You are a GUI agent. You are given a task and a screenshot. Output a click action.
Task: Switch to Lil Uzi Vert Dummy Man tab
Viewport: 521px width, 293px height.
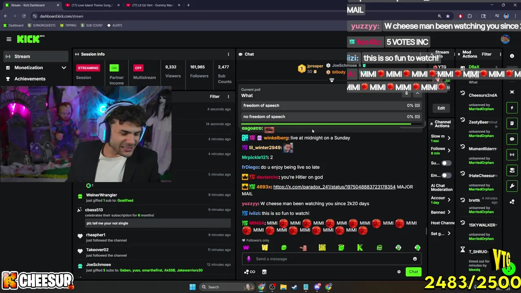[153, 5]
